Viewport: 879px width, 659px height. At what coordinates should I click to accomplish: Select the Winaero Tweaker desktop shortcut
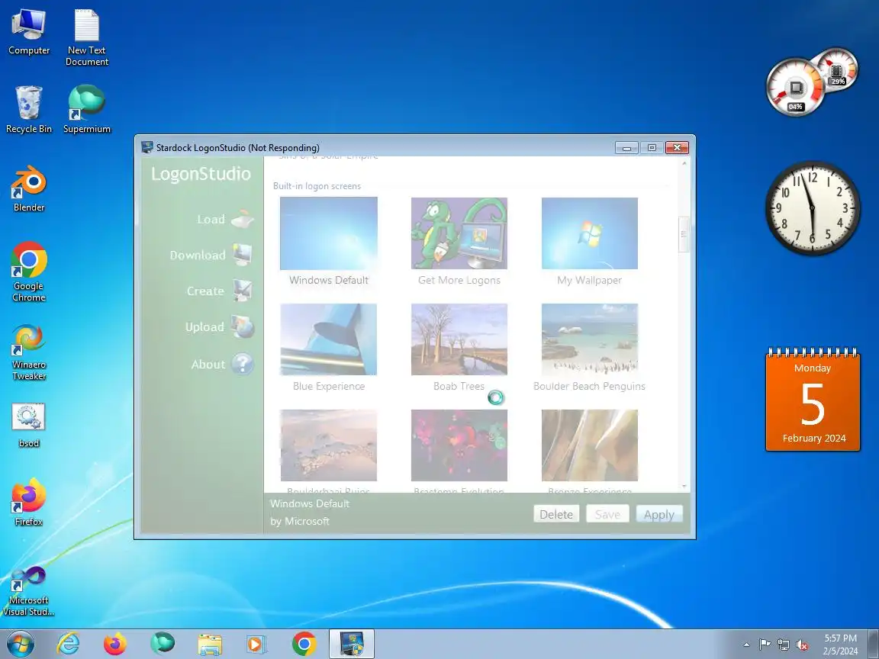[x=28, y=352]
